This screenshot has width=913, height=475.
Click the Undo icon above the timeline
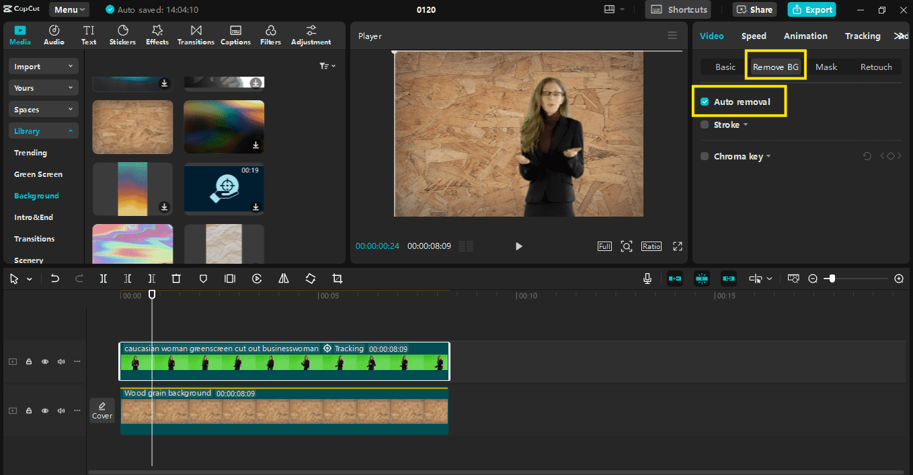pyautogui.click(x=55, y=278)
